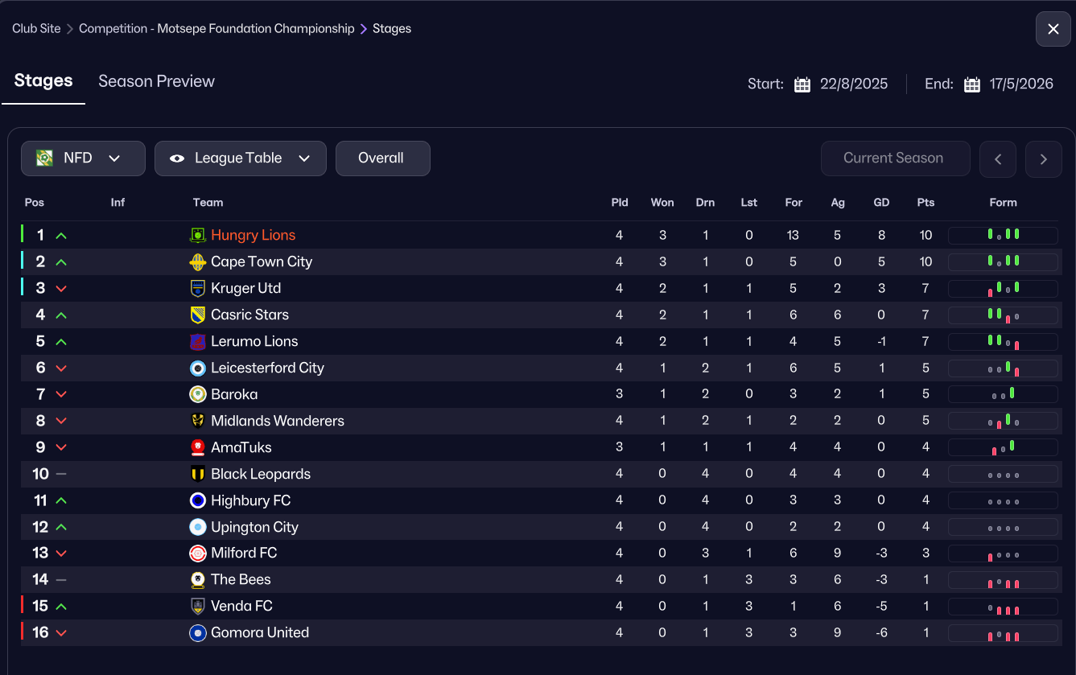Open the End date calendar icon
Viewport: 1076px width, 675px height.
click(972, 84)
